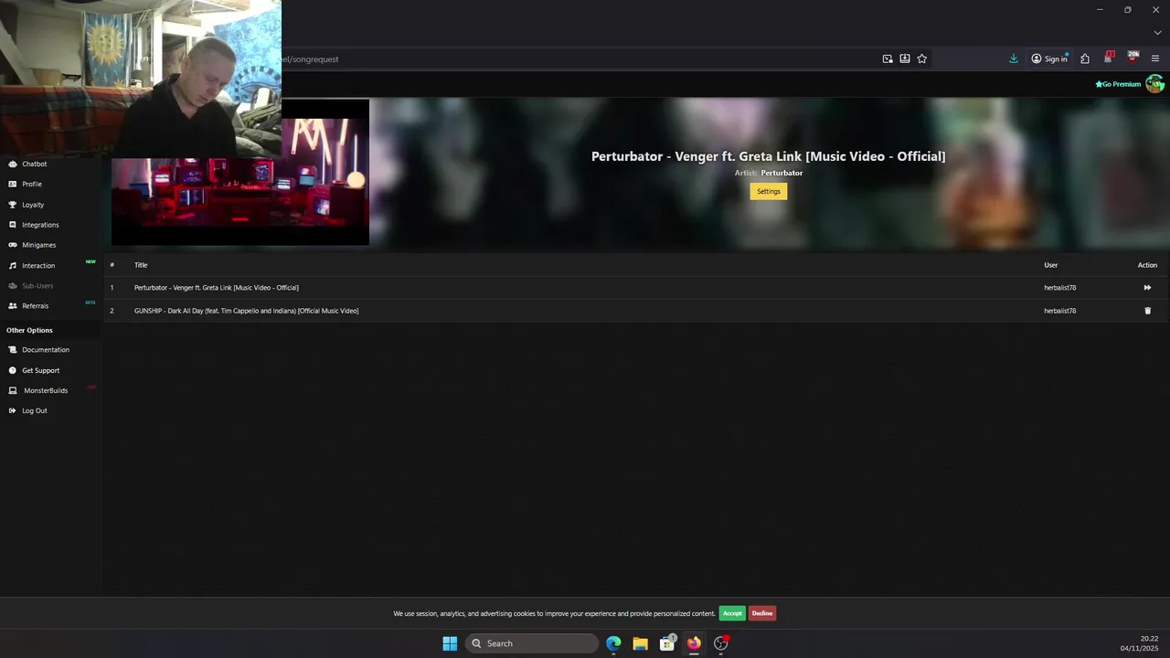The image size is (1170, 658).
Task: Click herbalist78 in the Perturbator row
Action: point(1059,288)
